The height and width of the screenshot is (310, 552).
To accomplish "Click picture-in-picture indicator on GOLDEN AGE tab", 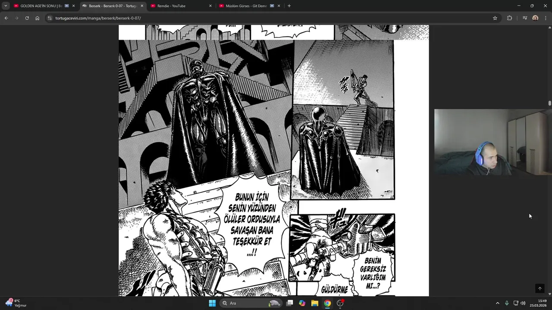I will click(x=66, y=6).
